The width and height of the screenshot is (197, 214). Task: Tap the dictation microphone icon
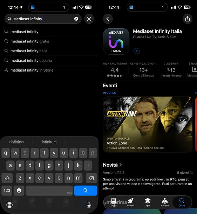coord(89,205)
